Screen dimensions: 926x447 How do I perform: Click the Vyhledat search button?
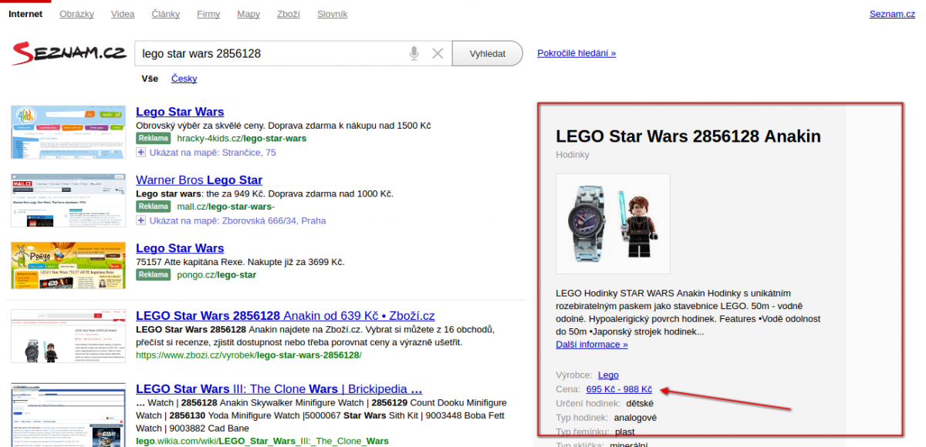coord(487,53)
